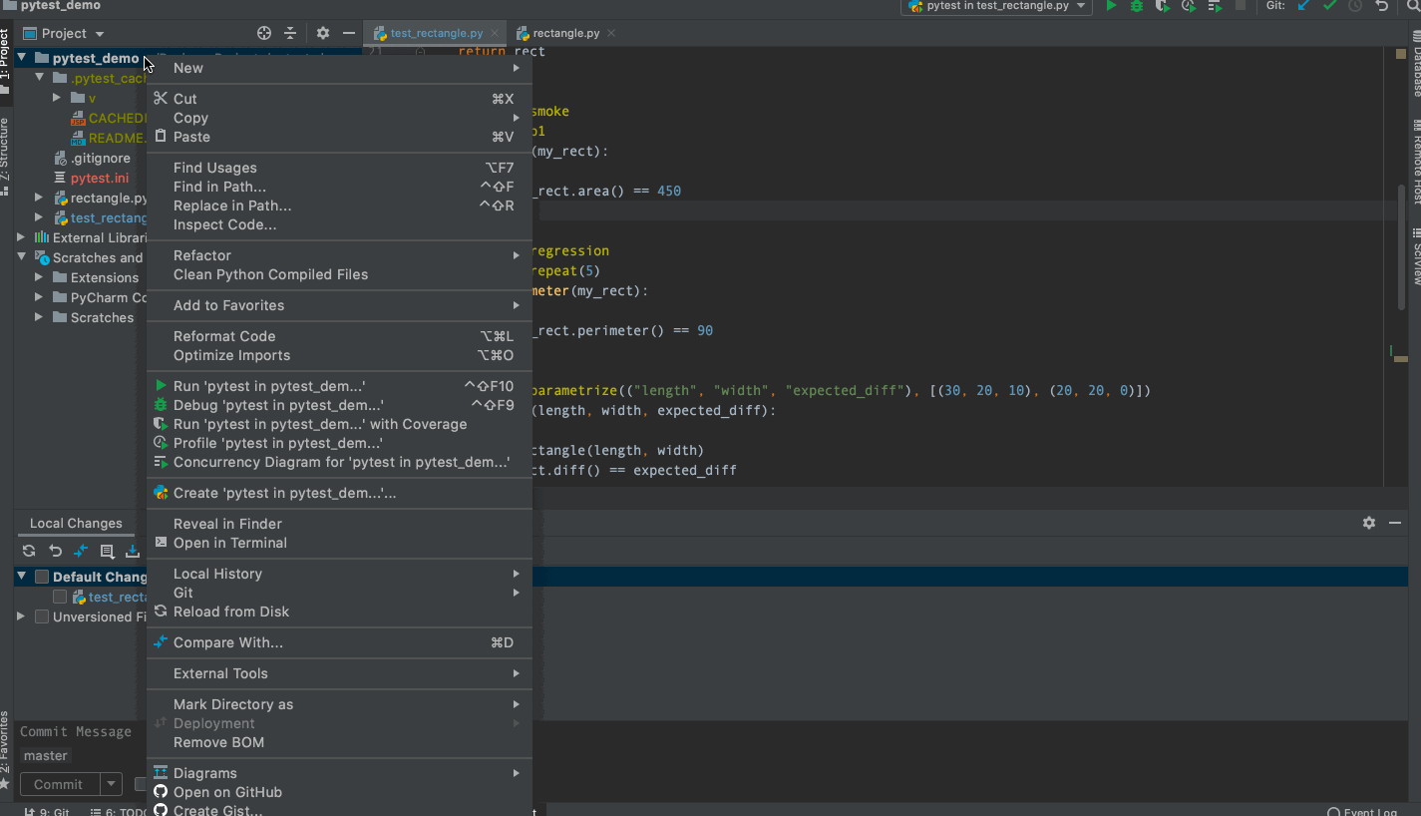
Task: Switch to the rectangle.py tab
Action: 565,33
